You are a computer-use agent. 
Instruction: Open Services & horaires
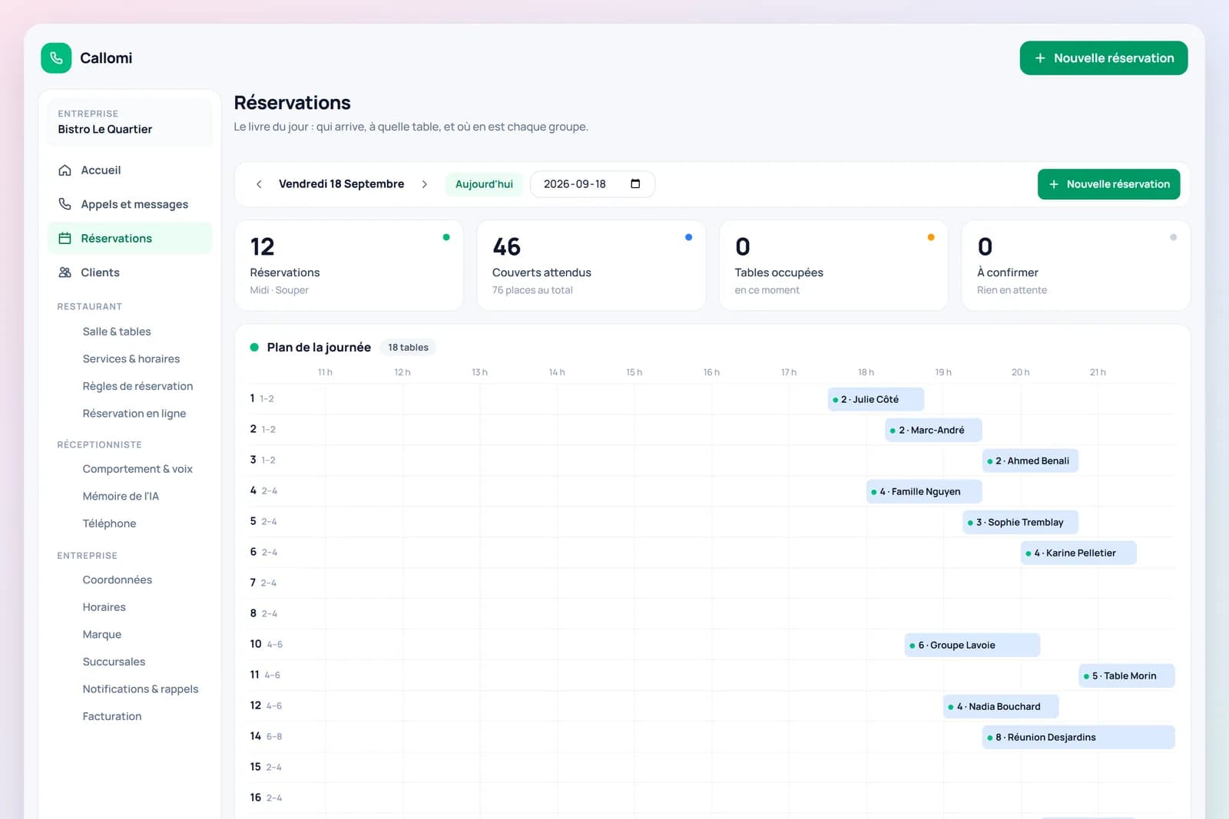click(x=131, y=359)
